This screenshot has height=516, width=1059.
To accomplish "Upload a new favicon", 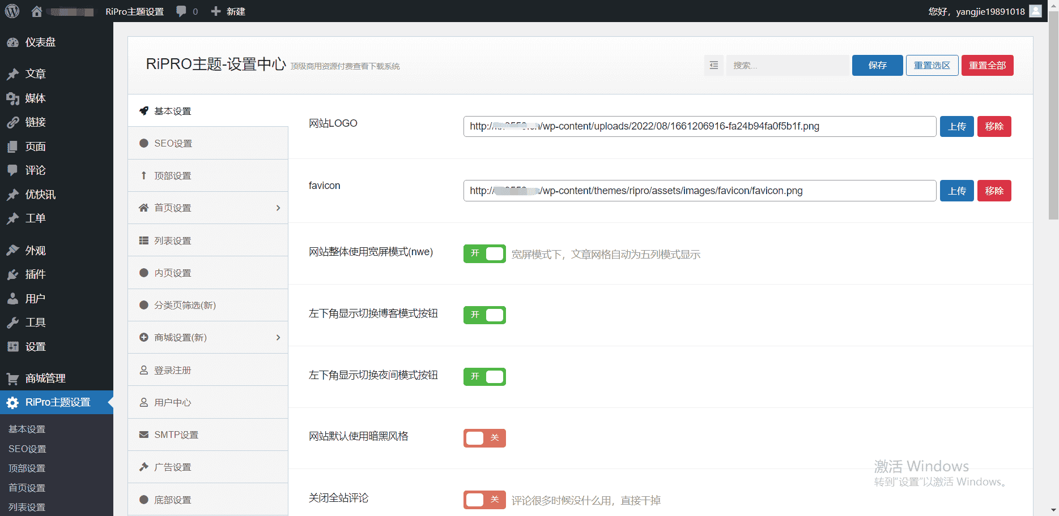I will (x=957, y=191).
